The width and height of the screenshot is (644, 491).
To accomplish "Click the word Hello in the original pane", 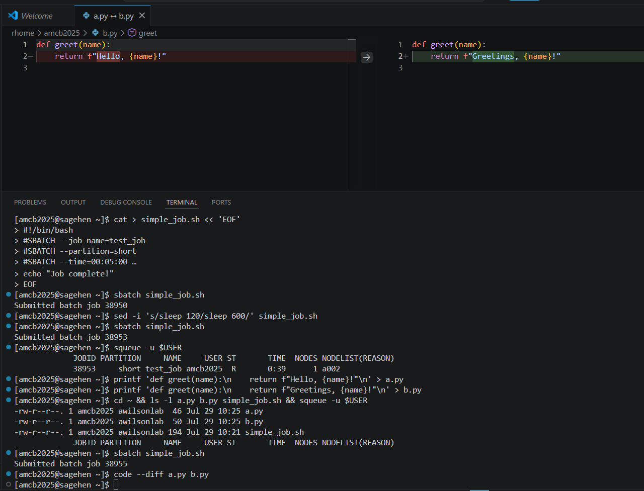I will pos(108,56).
